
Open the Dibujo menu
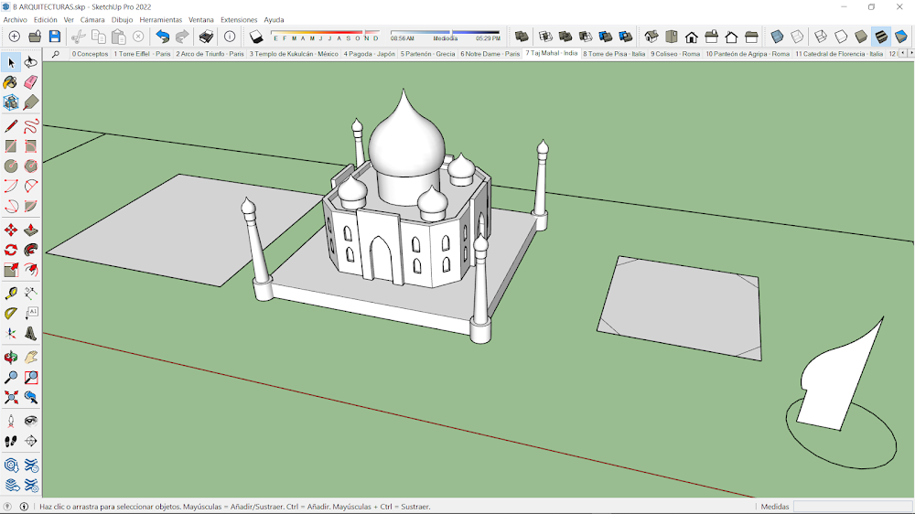point(122,20)
